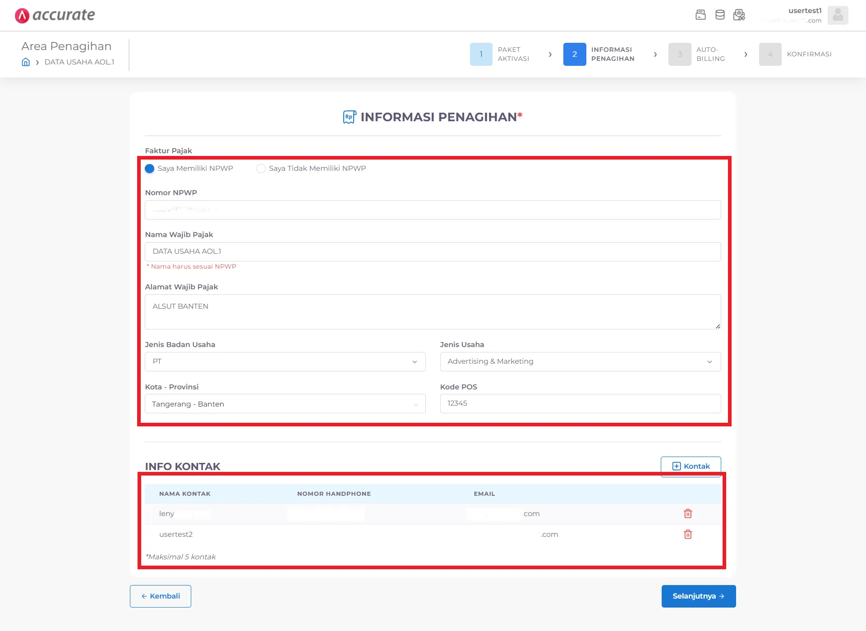Go to step 4 Konfirmasi
866x631 pixels.
click(796, 54)
